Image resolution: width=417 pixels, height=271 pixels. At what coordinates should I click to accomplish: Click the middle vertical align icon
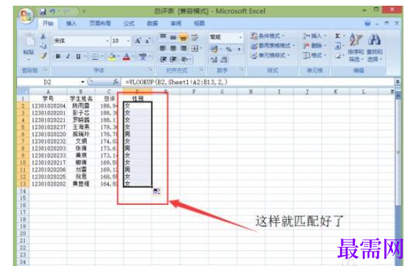coord(173,37)
